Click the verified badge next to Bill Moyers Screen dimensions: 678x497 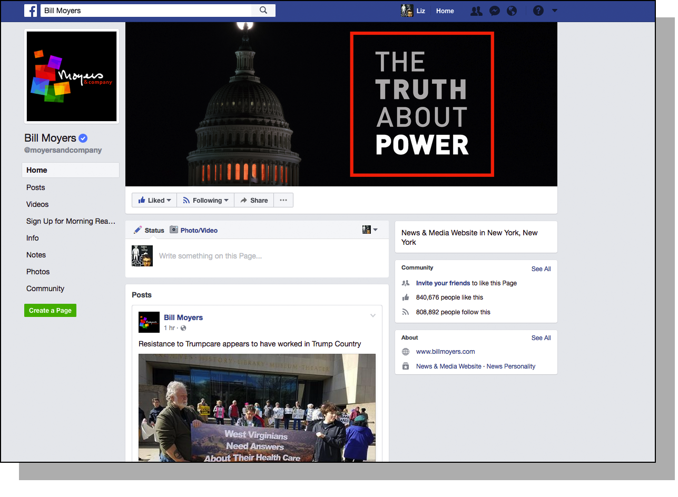[x=83, y=138]
